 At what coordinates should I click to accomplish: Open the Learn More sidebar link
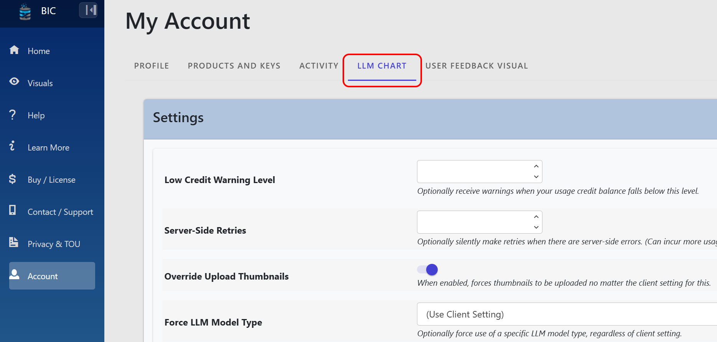[48, 147]
